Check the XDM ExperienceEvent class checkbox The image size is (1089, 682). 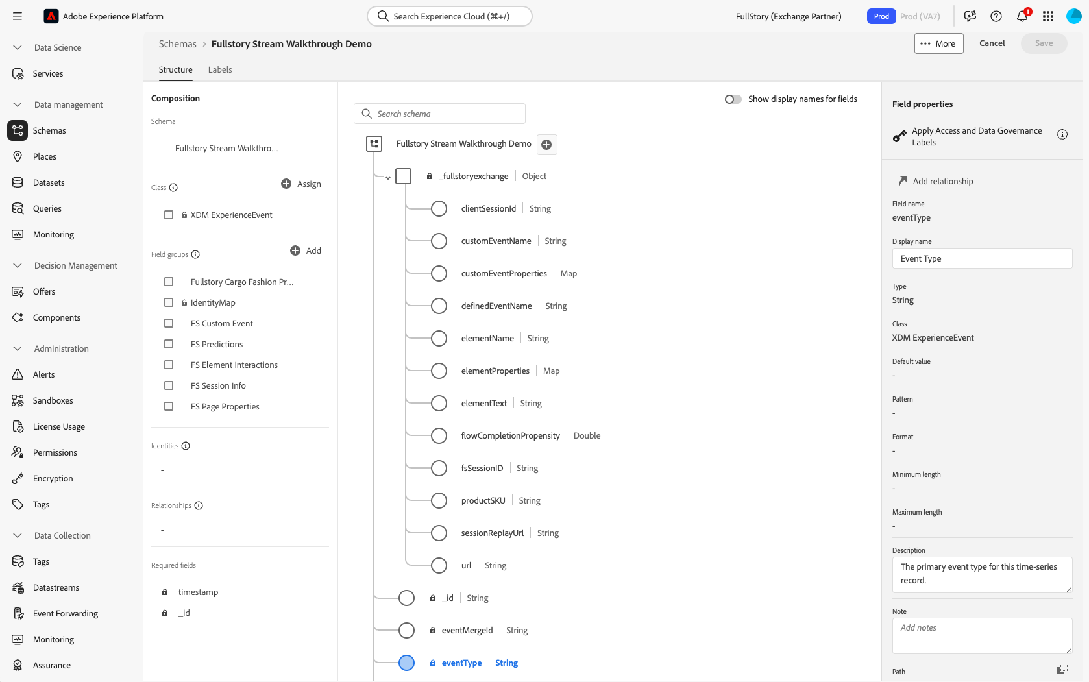point(169,215)
